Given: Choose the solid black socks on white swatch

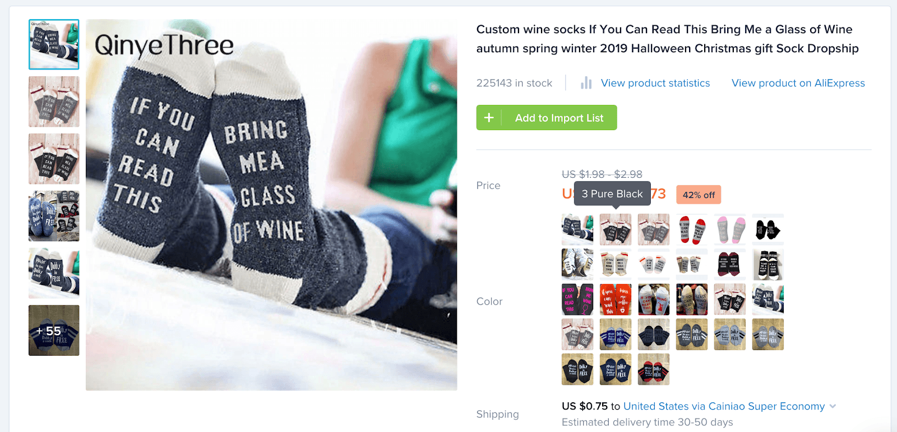Looking at the screenshot, I should tap(768, 229).
